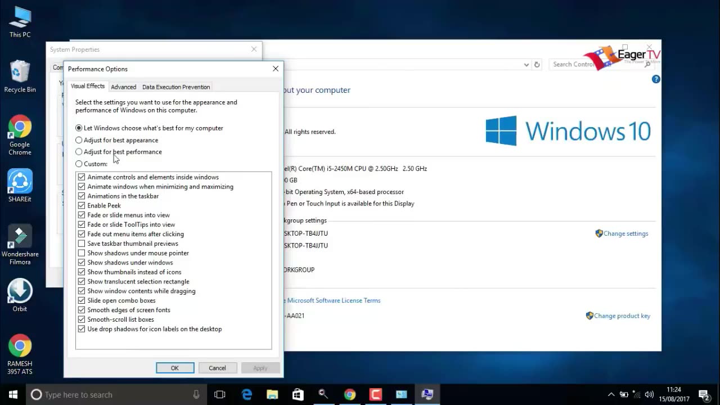Screen dimensions: 720x405
Task: Open the network tray icon
Action: [x=637, y=394]
